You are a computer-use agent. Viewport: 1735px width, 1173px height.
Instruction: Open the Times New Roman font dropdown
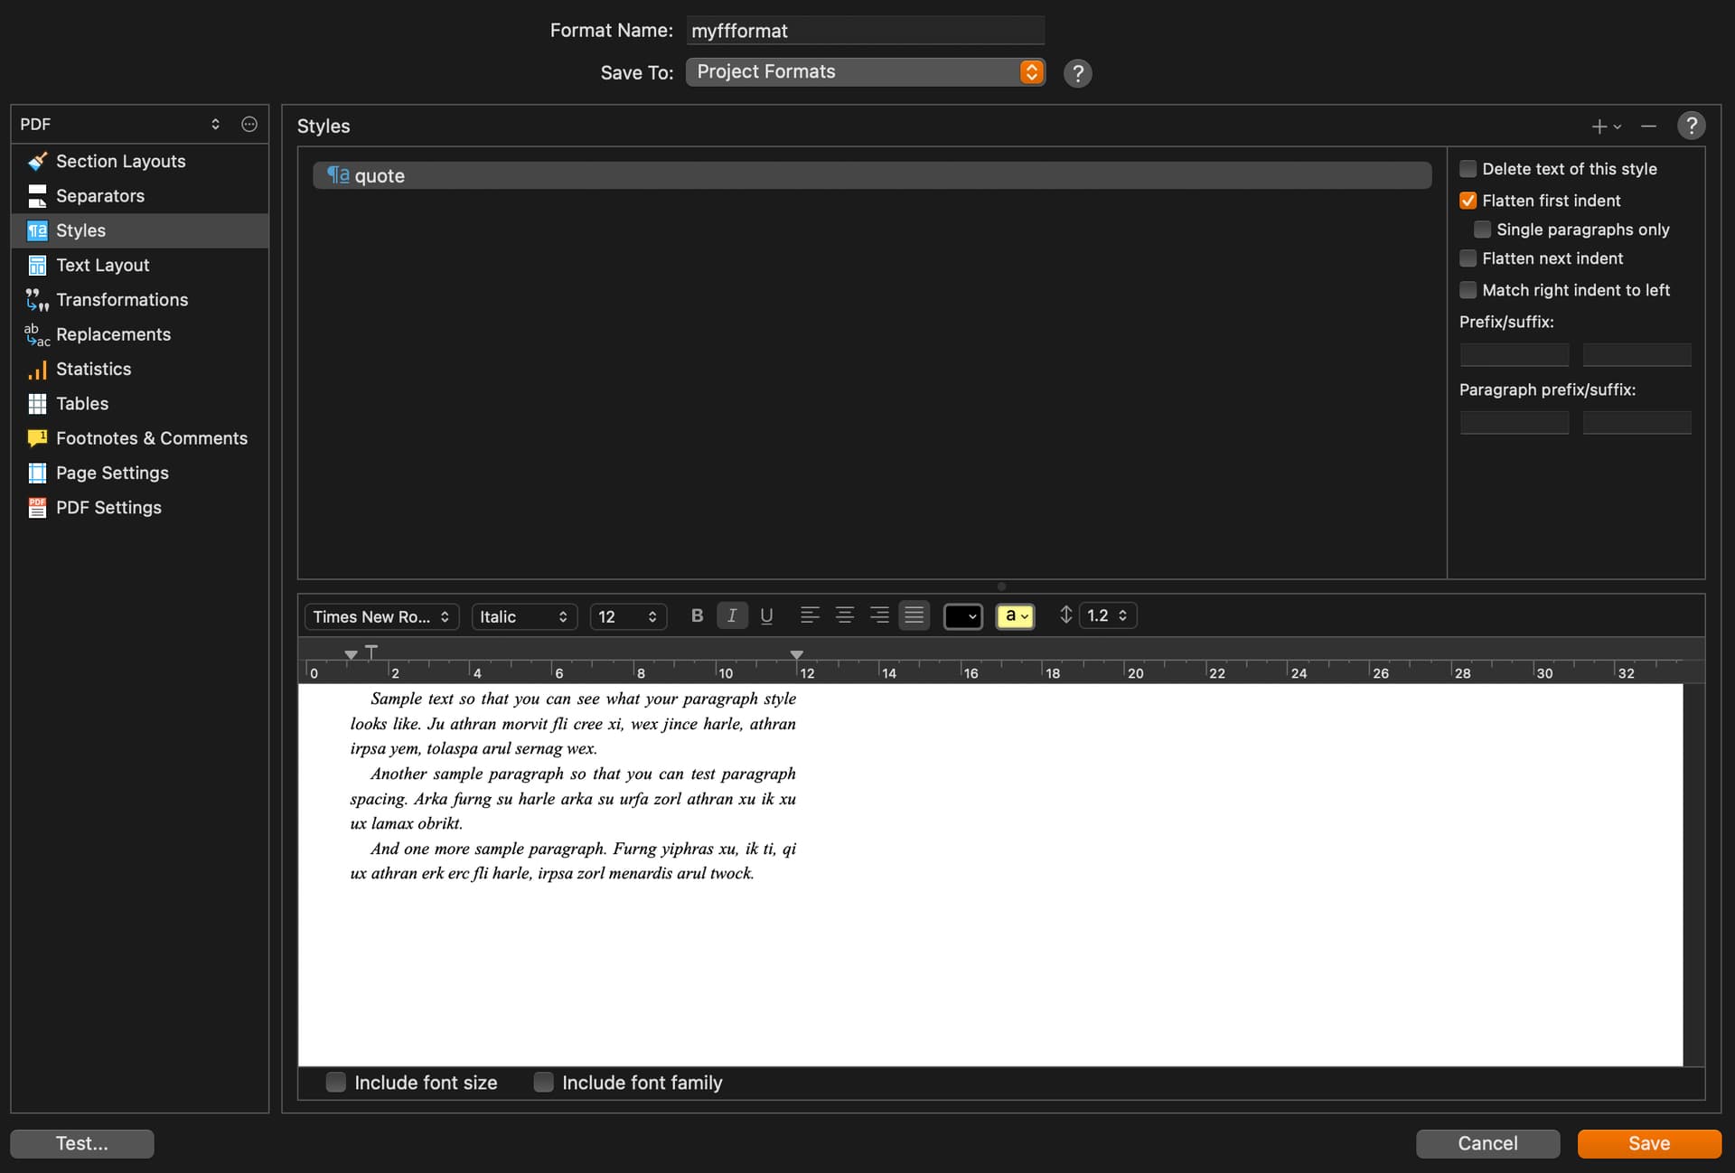381,616
